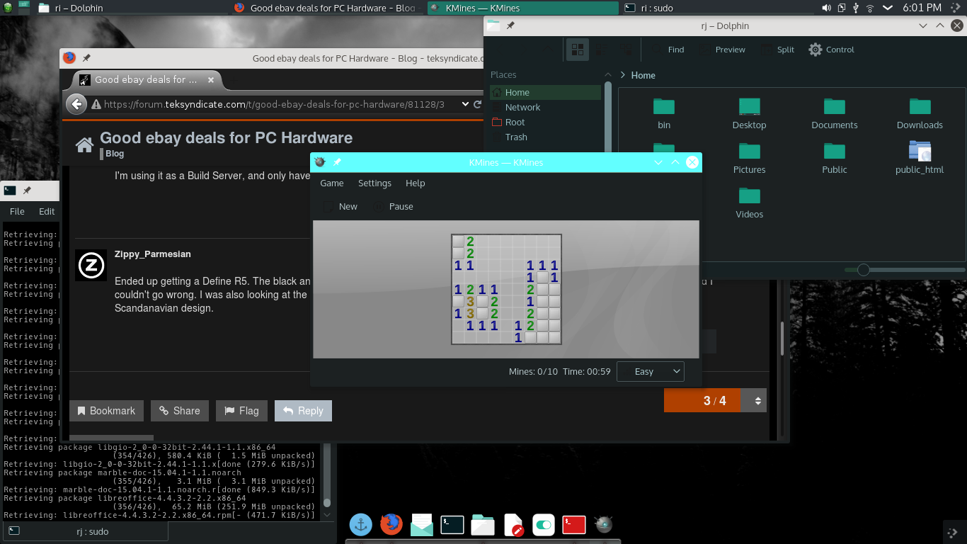Open the Game menu in KMines

point(331,183)
